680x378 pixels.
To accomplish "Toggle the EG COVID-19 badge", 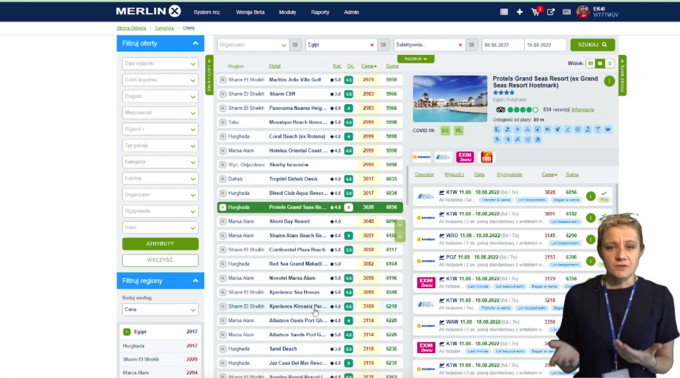I will (x=445, y=131).
